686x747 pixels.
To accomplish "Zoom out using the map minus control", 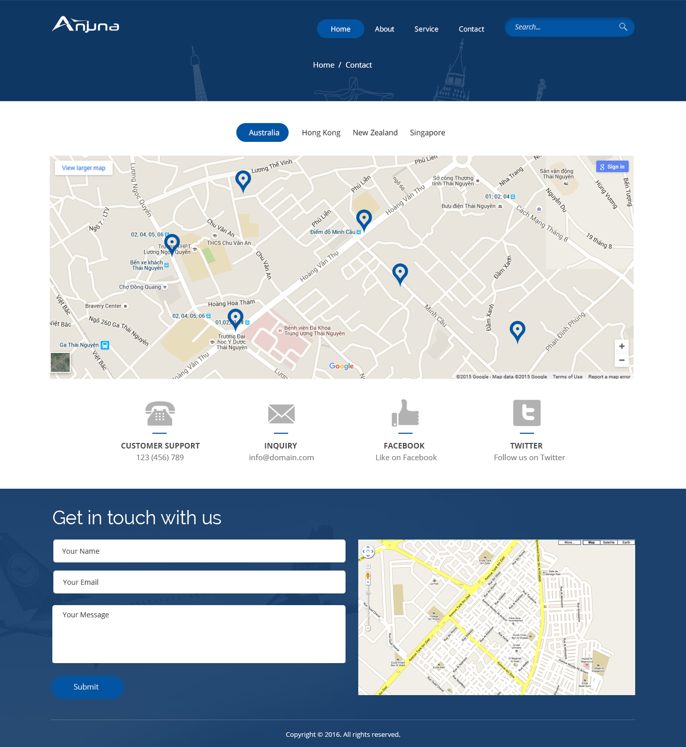I will [621, 360].
